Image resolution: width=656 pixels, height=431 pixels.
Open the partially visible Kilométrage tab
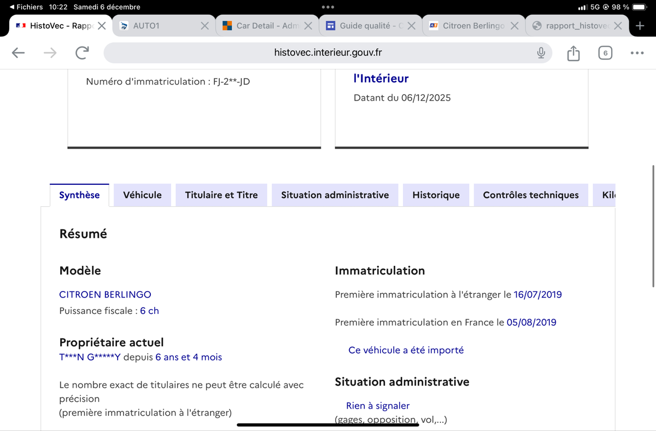pyautogui.click(x=605, y=195)
